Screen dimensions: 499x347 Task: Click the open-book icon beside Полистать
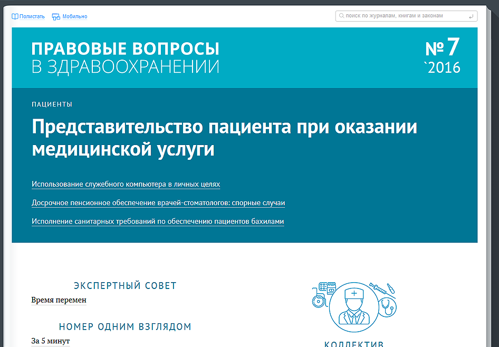tap(15, 16)
